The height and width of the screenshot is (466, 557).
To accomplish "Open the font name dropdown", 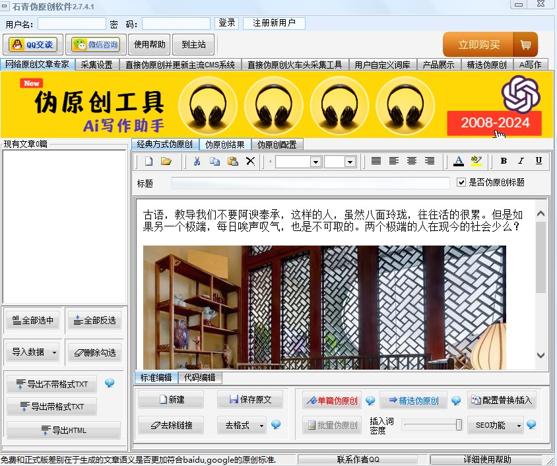I will pyautogui.click(x=315, y=162).
